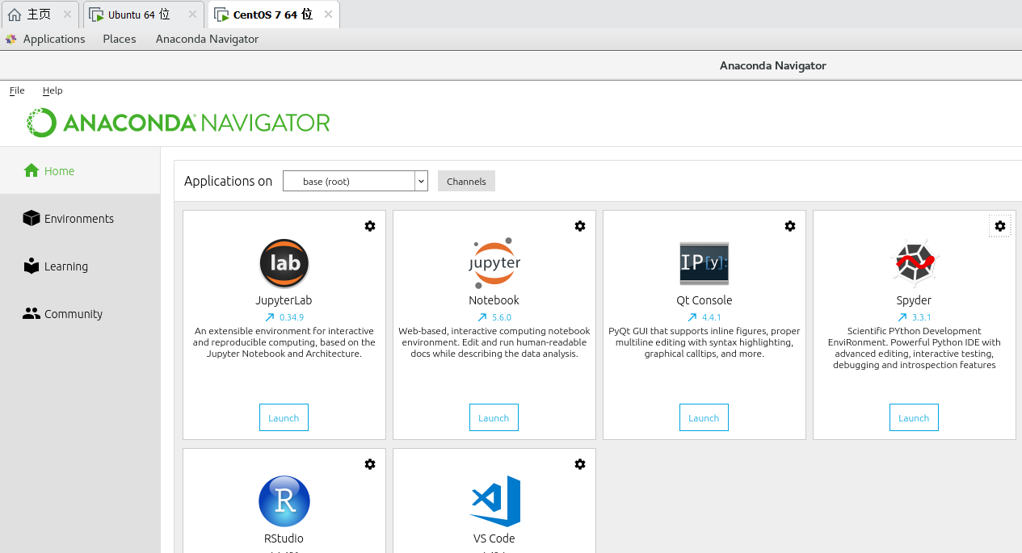Launch Spyder
1022x553 pixels.
914,417
